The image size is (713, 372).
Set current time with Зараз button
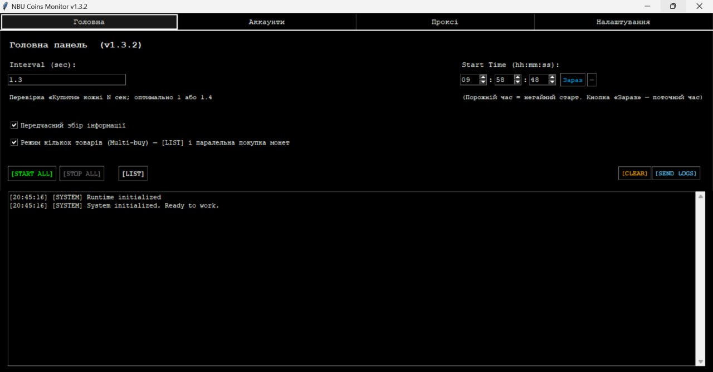[x=573, y=80]
